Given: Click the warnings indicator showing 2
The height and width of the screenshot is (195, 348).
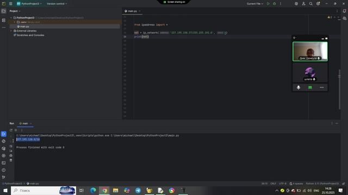Looking at the screenshot, I should [330, 17].
